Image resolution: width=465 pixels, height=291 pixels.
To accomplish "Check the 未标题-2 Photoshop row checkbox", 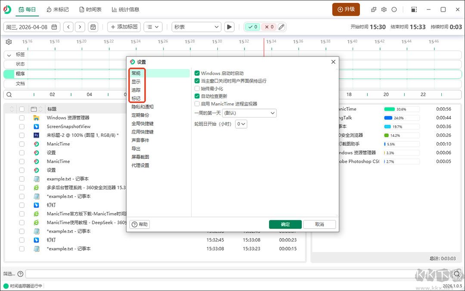I will click(22, 135).
